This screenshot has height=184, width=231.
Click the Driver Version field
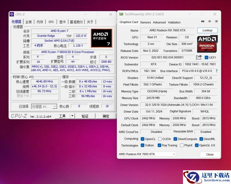[179, 105]
